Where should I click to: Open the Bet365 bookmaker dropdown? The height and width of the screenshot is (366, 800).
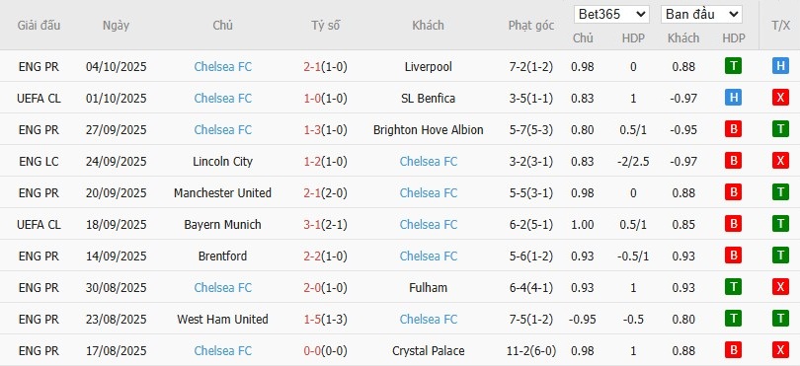[611, 14]
